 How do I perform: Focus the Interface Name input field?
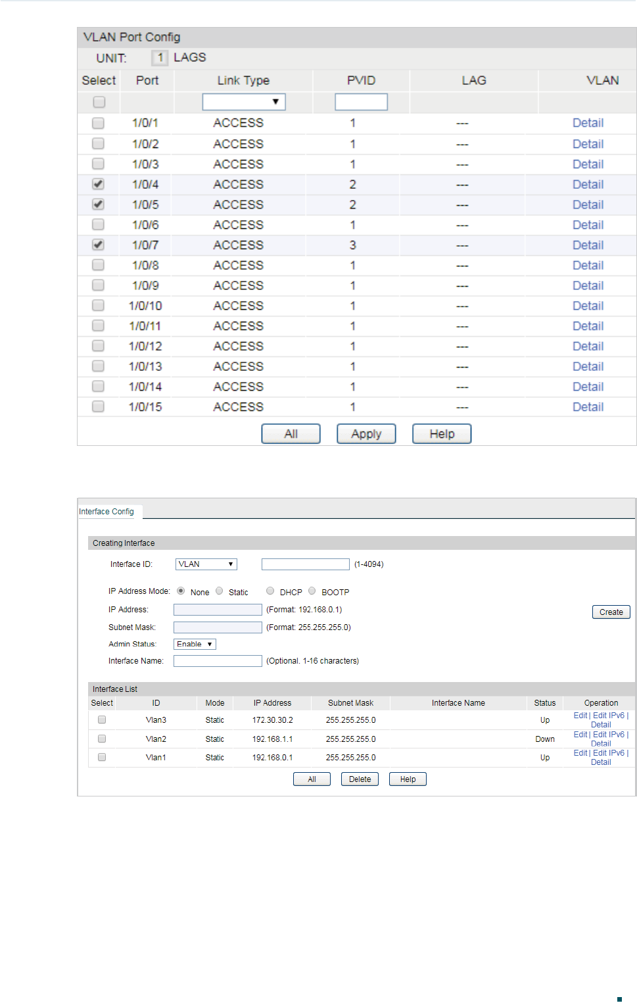tap(218, 661)
